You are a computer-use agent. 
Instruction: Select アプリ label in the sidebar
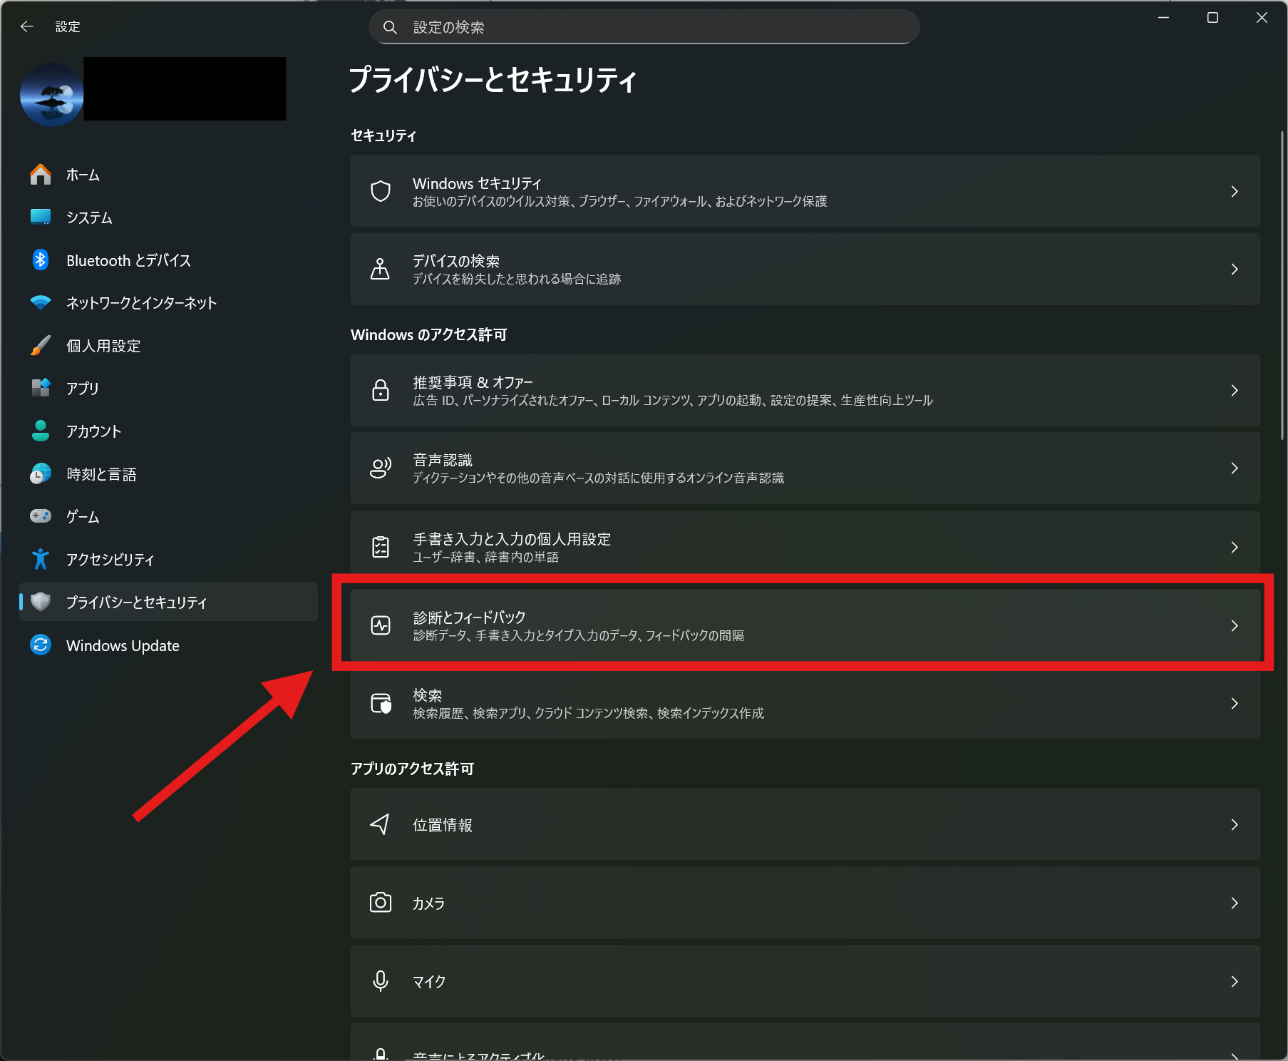[83, 389]
